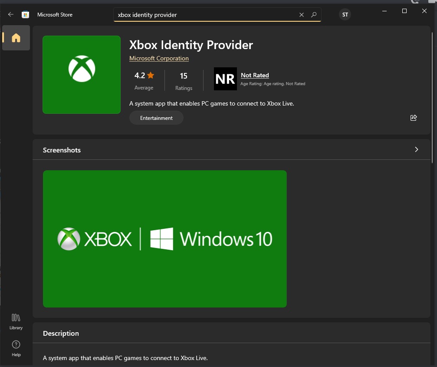Click the Microsoft Store logo icon
Viewport: 437px width, 367px height.
point(26,15)
